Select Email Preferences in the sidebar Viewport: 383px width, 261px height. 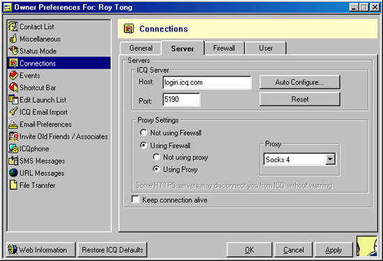[46, 125]
